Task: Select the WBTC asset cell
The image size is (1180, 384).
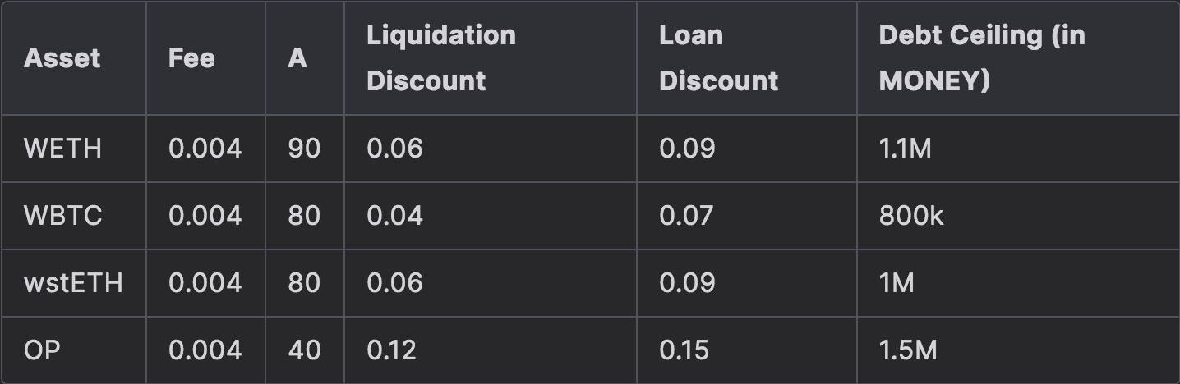Action: pos(63,216)
